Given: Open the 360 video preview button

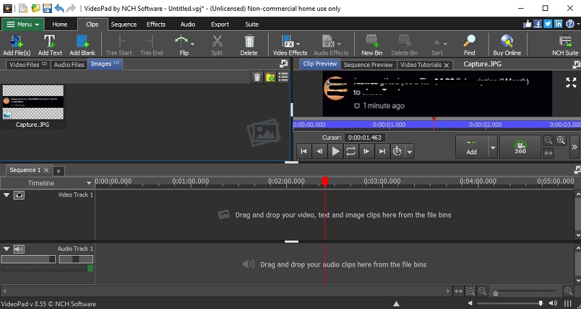Looking at the screenshot, I should 520,147.
